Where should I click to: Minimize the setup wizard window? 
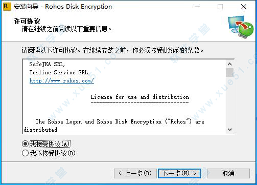pyautogui.click(x=197, y=7)
